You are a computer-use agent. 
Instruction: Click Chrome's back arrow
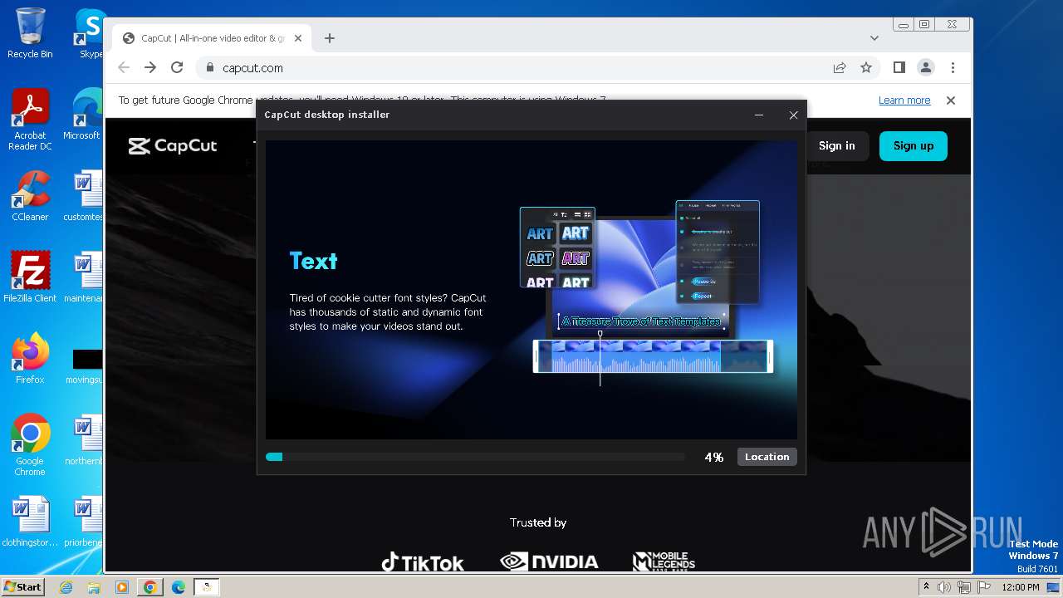(124, 68)
